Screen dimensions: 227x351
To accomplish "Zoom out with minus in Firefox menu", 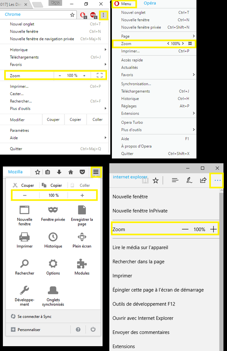I will click(25, 195).
